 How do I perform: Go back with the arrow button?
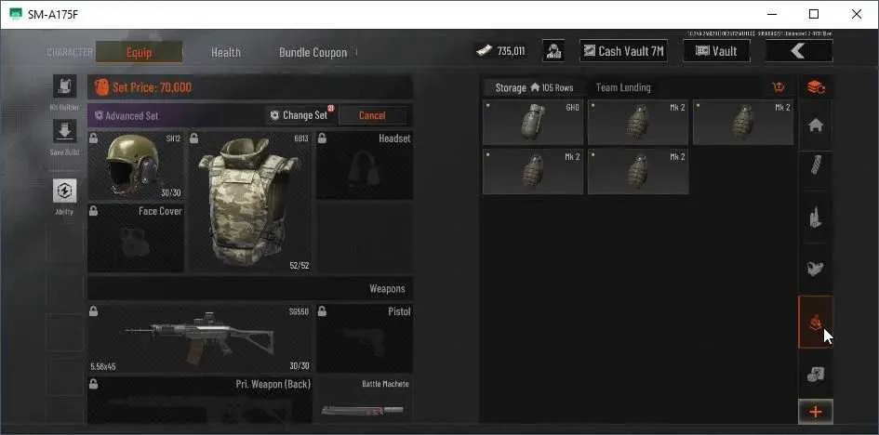click(x=799, y=51)
